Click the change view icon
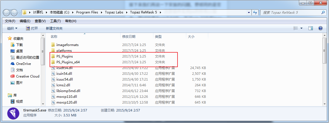This screenshot has height=123, width=329. [296, 28]
